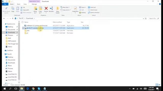Viewport: 163px width, 91px height.
Task: Open Music under This PC
Action: click(x=10, y=66)
